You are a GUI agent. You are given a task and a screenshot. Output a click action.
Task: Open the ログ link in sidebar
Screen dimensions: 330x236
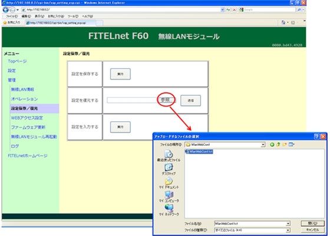pyautogui.click(x=15, y=147)
